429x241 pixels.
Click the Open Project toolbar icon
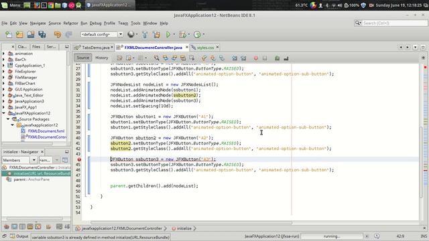click(31, 34)
